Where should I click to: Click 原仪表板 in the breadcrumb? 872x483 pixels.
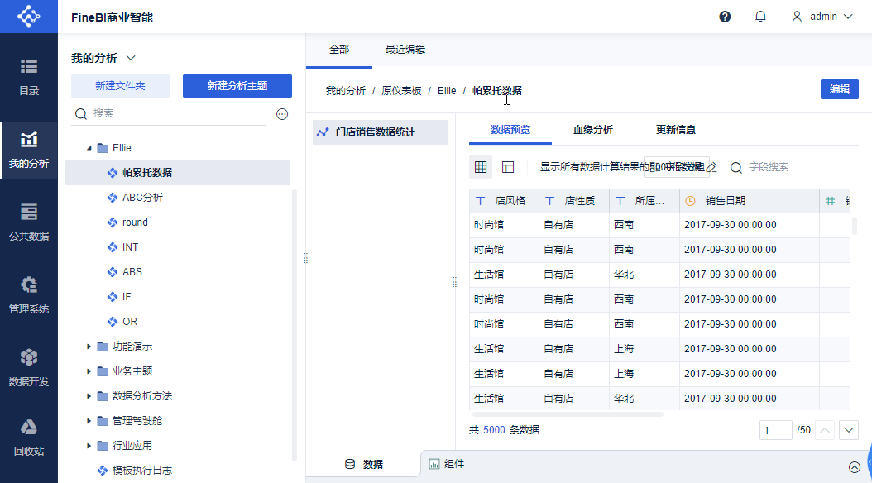(401, 91)
